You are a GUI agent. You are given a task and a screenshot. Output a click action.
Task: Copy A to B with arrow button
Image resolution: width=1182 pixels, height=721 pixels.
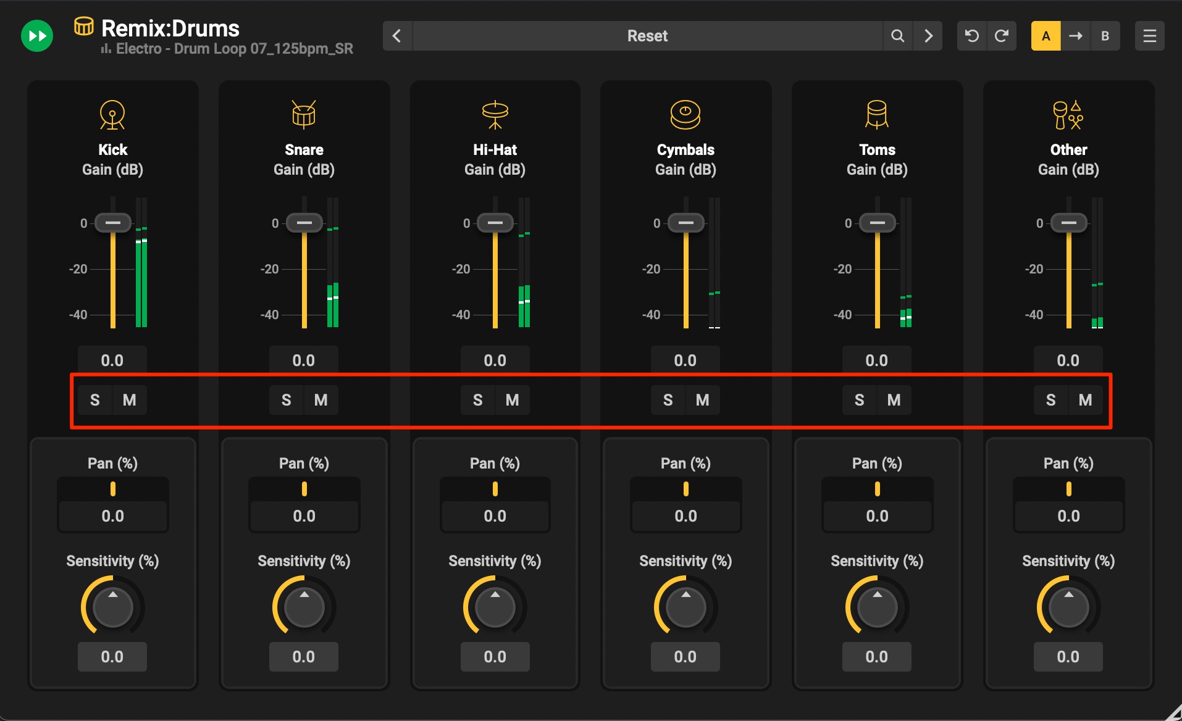click(x=1076, y=36)
